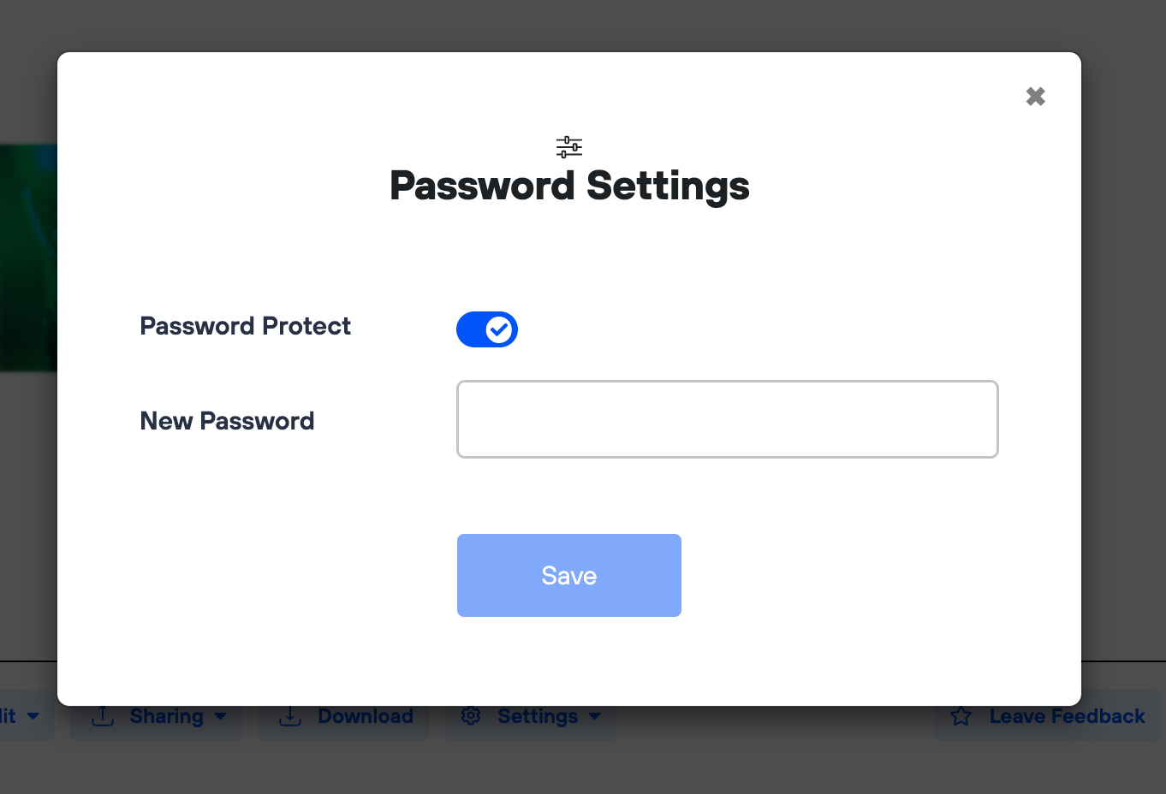Click the Password Protect label

coord(245,326)
